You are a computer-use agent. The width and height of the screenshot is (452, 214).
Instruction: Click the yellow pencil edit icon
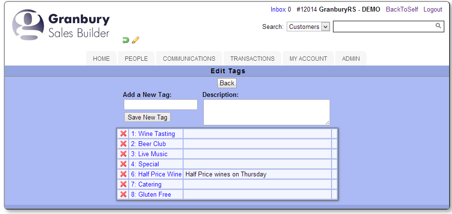(135, 40)
